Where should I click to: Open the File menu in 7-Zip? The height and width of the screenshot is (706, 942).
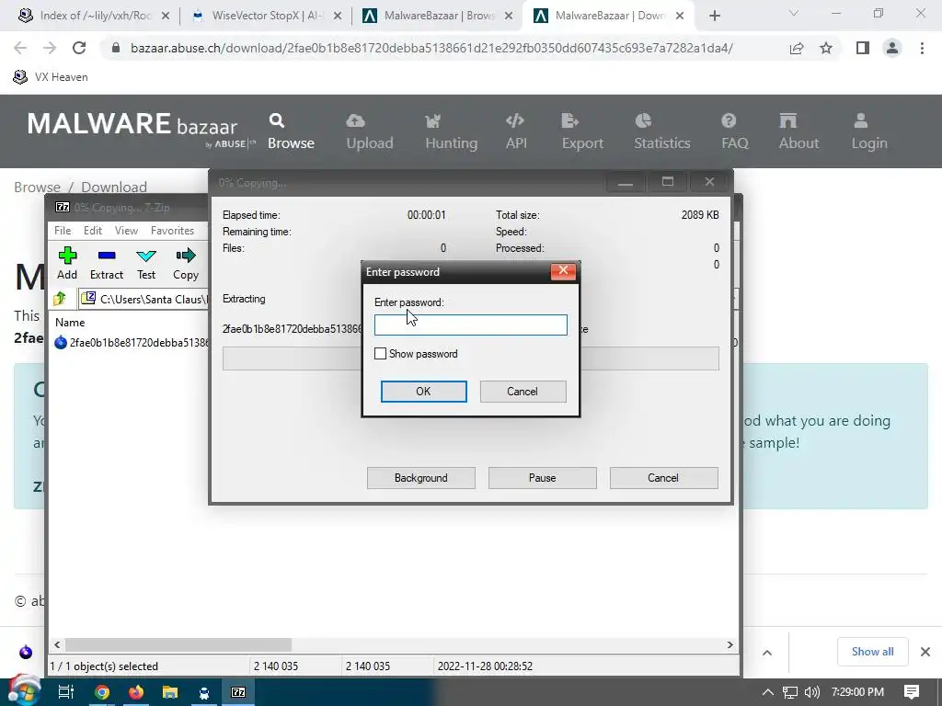pos(63,231)
